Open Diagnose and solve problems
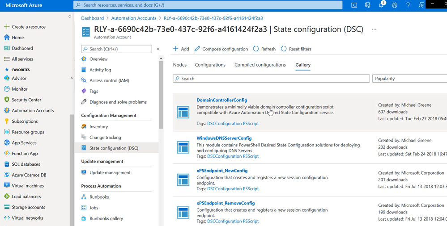The image size is (447, 226). 114,102
